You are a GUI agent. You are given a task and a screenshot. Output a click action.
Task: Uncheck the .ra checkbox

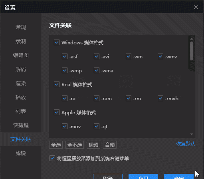pyautogui.click(x=65, y=98)
